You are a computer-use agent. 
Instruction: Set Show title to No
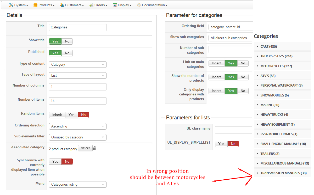coord(67,41)
